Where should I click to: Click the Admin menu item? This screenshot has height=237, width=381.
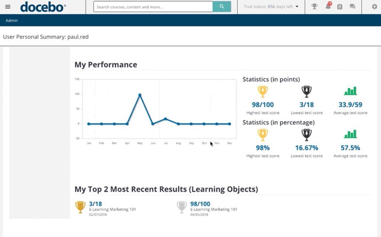coord(12,20)
